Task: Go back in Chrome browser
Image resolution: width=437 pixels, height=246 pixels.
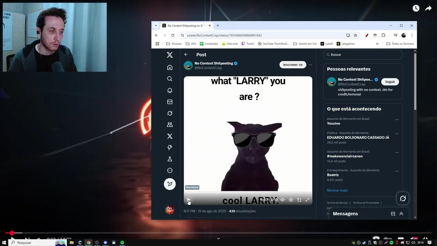Action: click(156, 35)
